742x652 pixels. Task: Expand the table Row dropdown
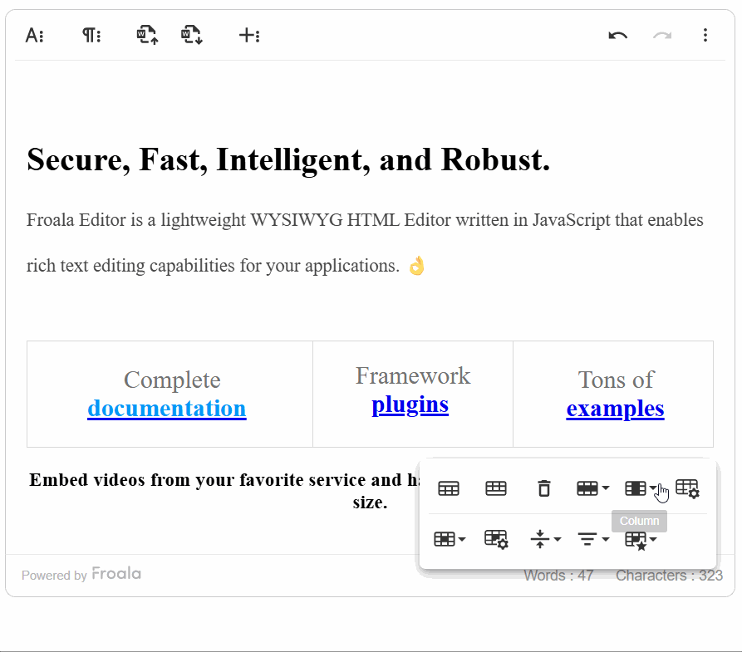(x=593, y=488)
